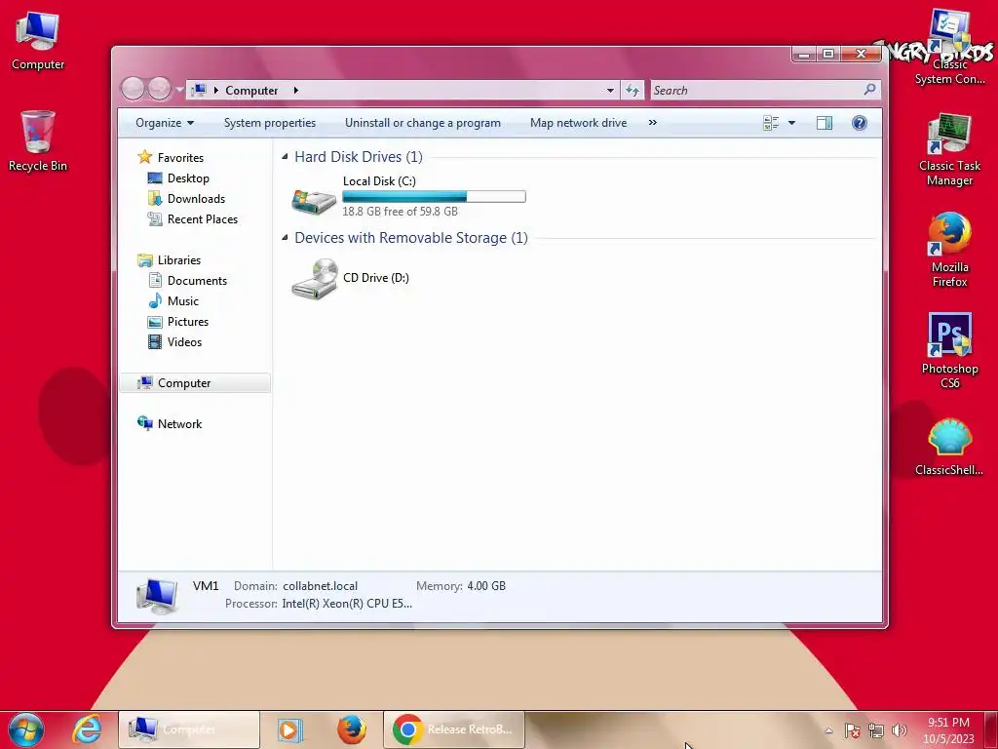
Task: Open the Organize dropdown menu
Action: (164, 123)
